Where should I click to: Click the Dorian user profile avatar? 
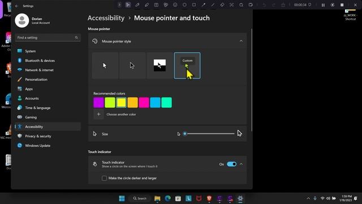pos(22,20)
